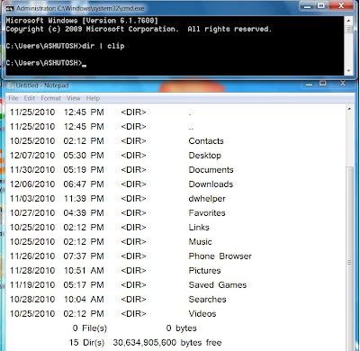Image resolution: width=360 pixels, height=351 pixels.
Task: Minimize the command prompt window
Action: click(x=307, y=6)
